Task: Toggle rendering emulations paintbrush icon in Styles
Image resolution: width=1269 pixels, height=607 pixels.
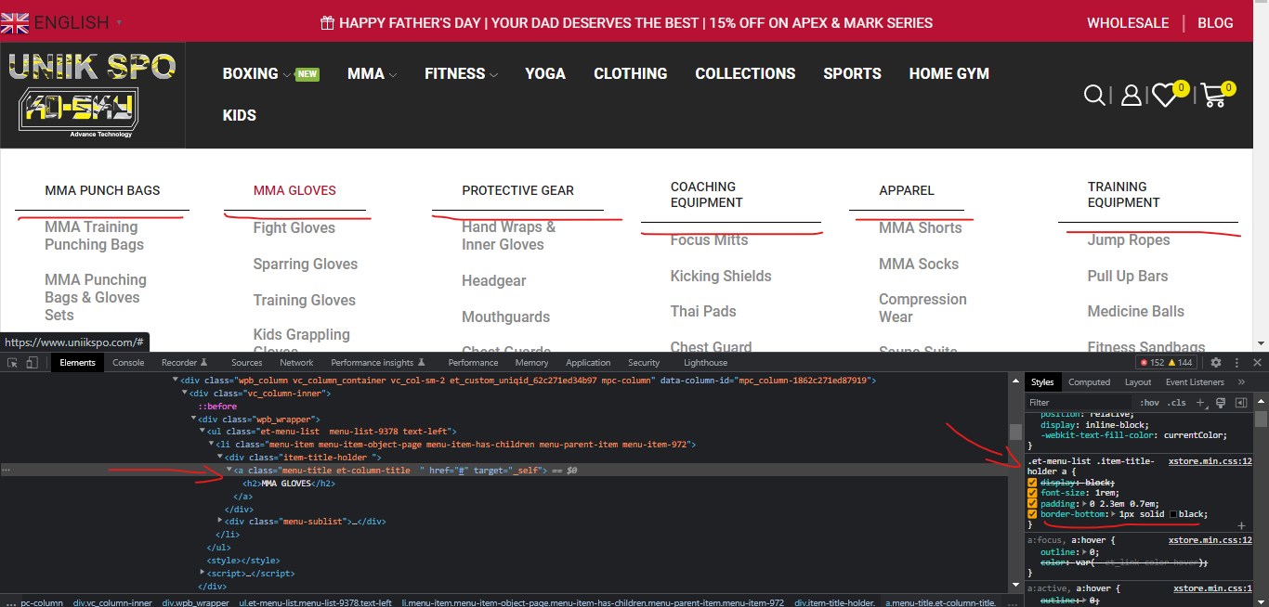Action: [x=1223, y=403]
